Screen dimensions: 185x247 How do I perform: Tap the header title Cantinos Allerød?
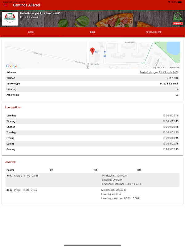[26, 5]
